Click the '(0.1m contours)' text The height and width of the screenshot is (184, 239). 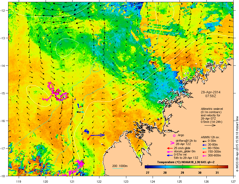(x=211, y=112)
